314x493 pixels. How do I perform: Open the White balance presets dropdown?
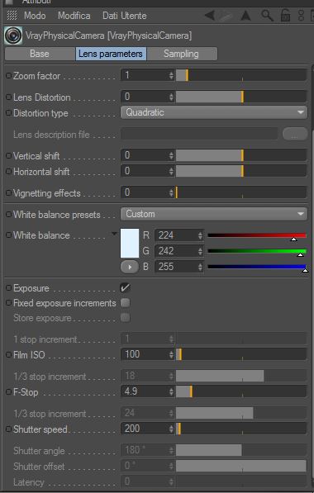click(214, 214)
